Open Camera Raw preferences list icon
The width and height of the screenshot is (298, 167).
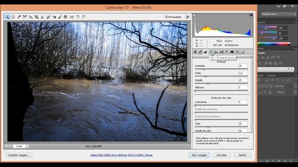tap(72, 17)
